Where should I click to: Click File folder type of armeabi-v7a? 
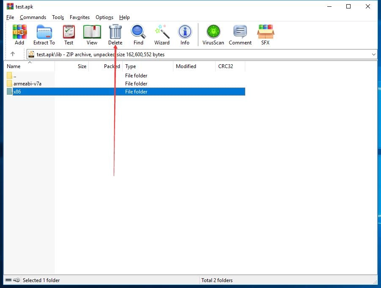pos(136,84)
